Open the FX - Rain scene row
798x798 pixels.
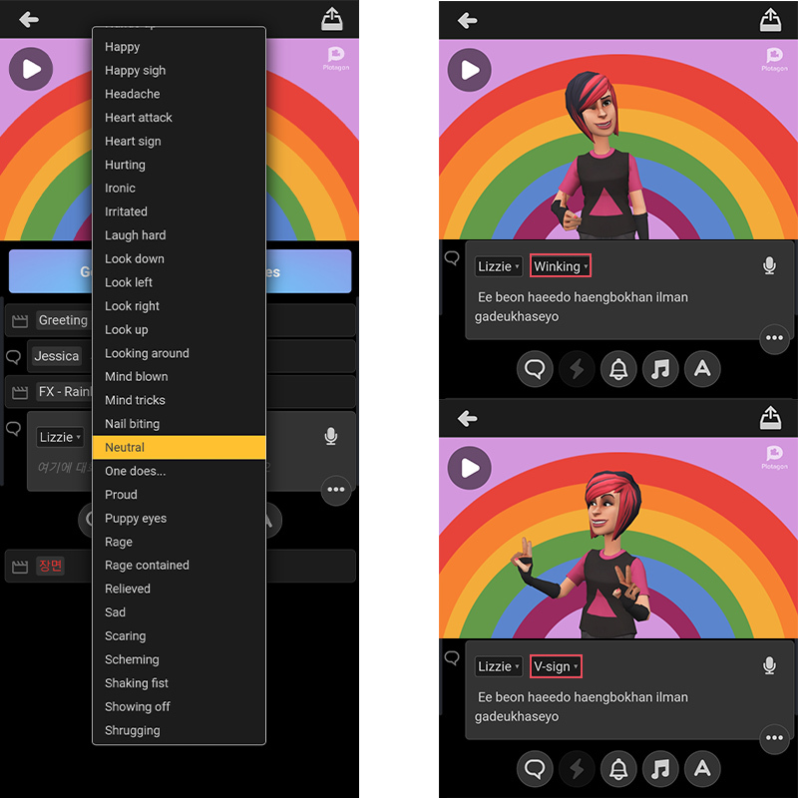181,392
